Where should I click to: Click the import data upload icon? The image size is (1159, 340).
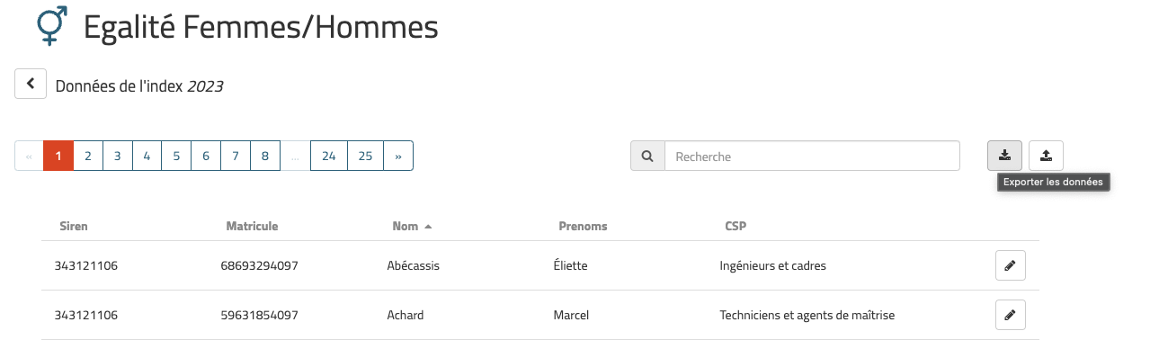point(1046,156)
